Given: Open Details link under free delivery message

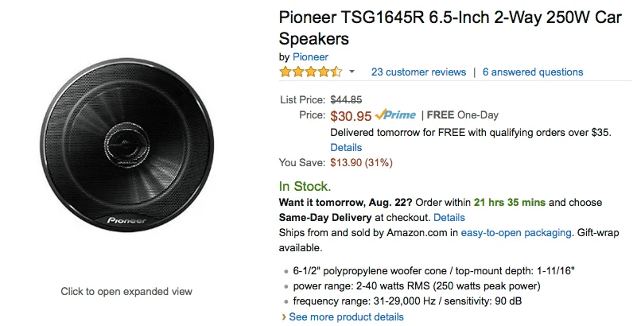Looking at the screenshot, I should (346, 147).
